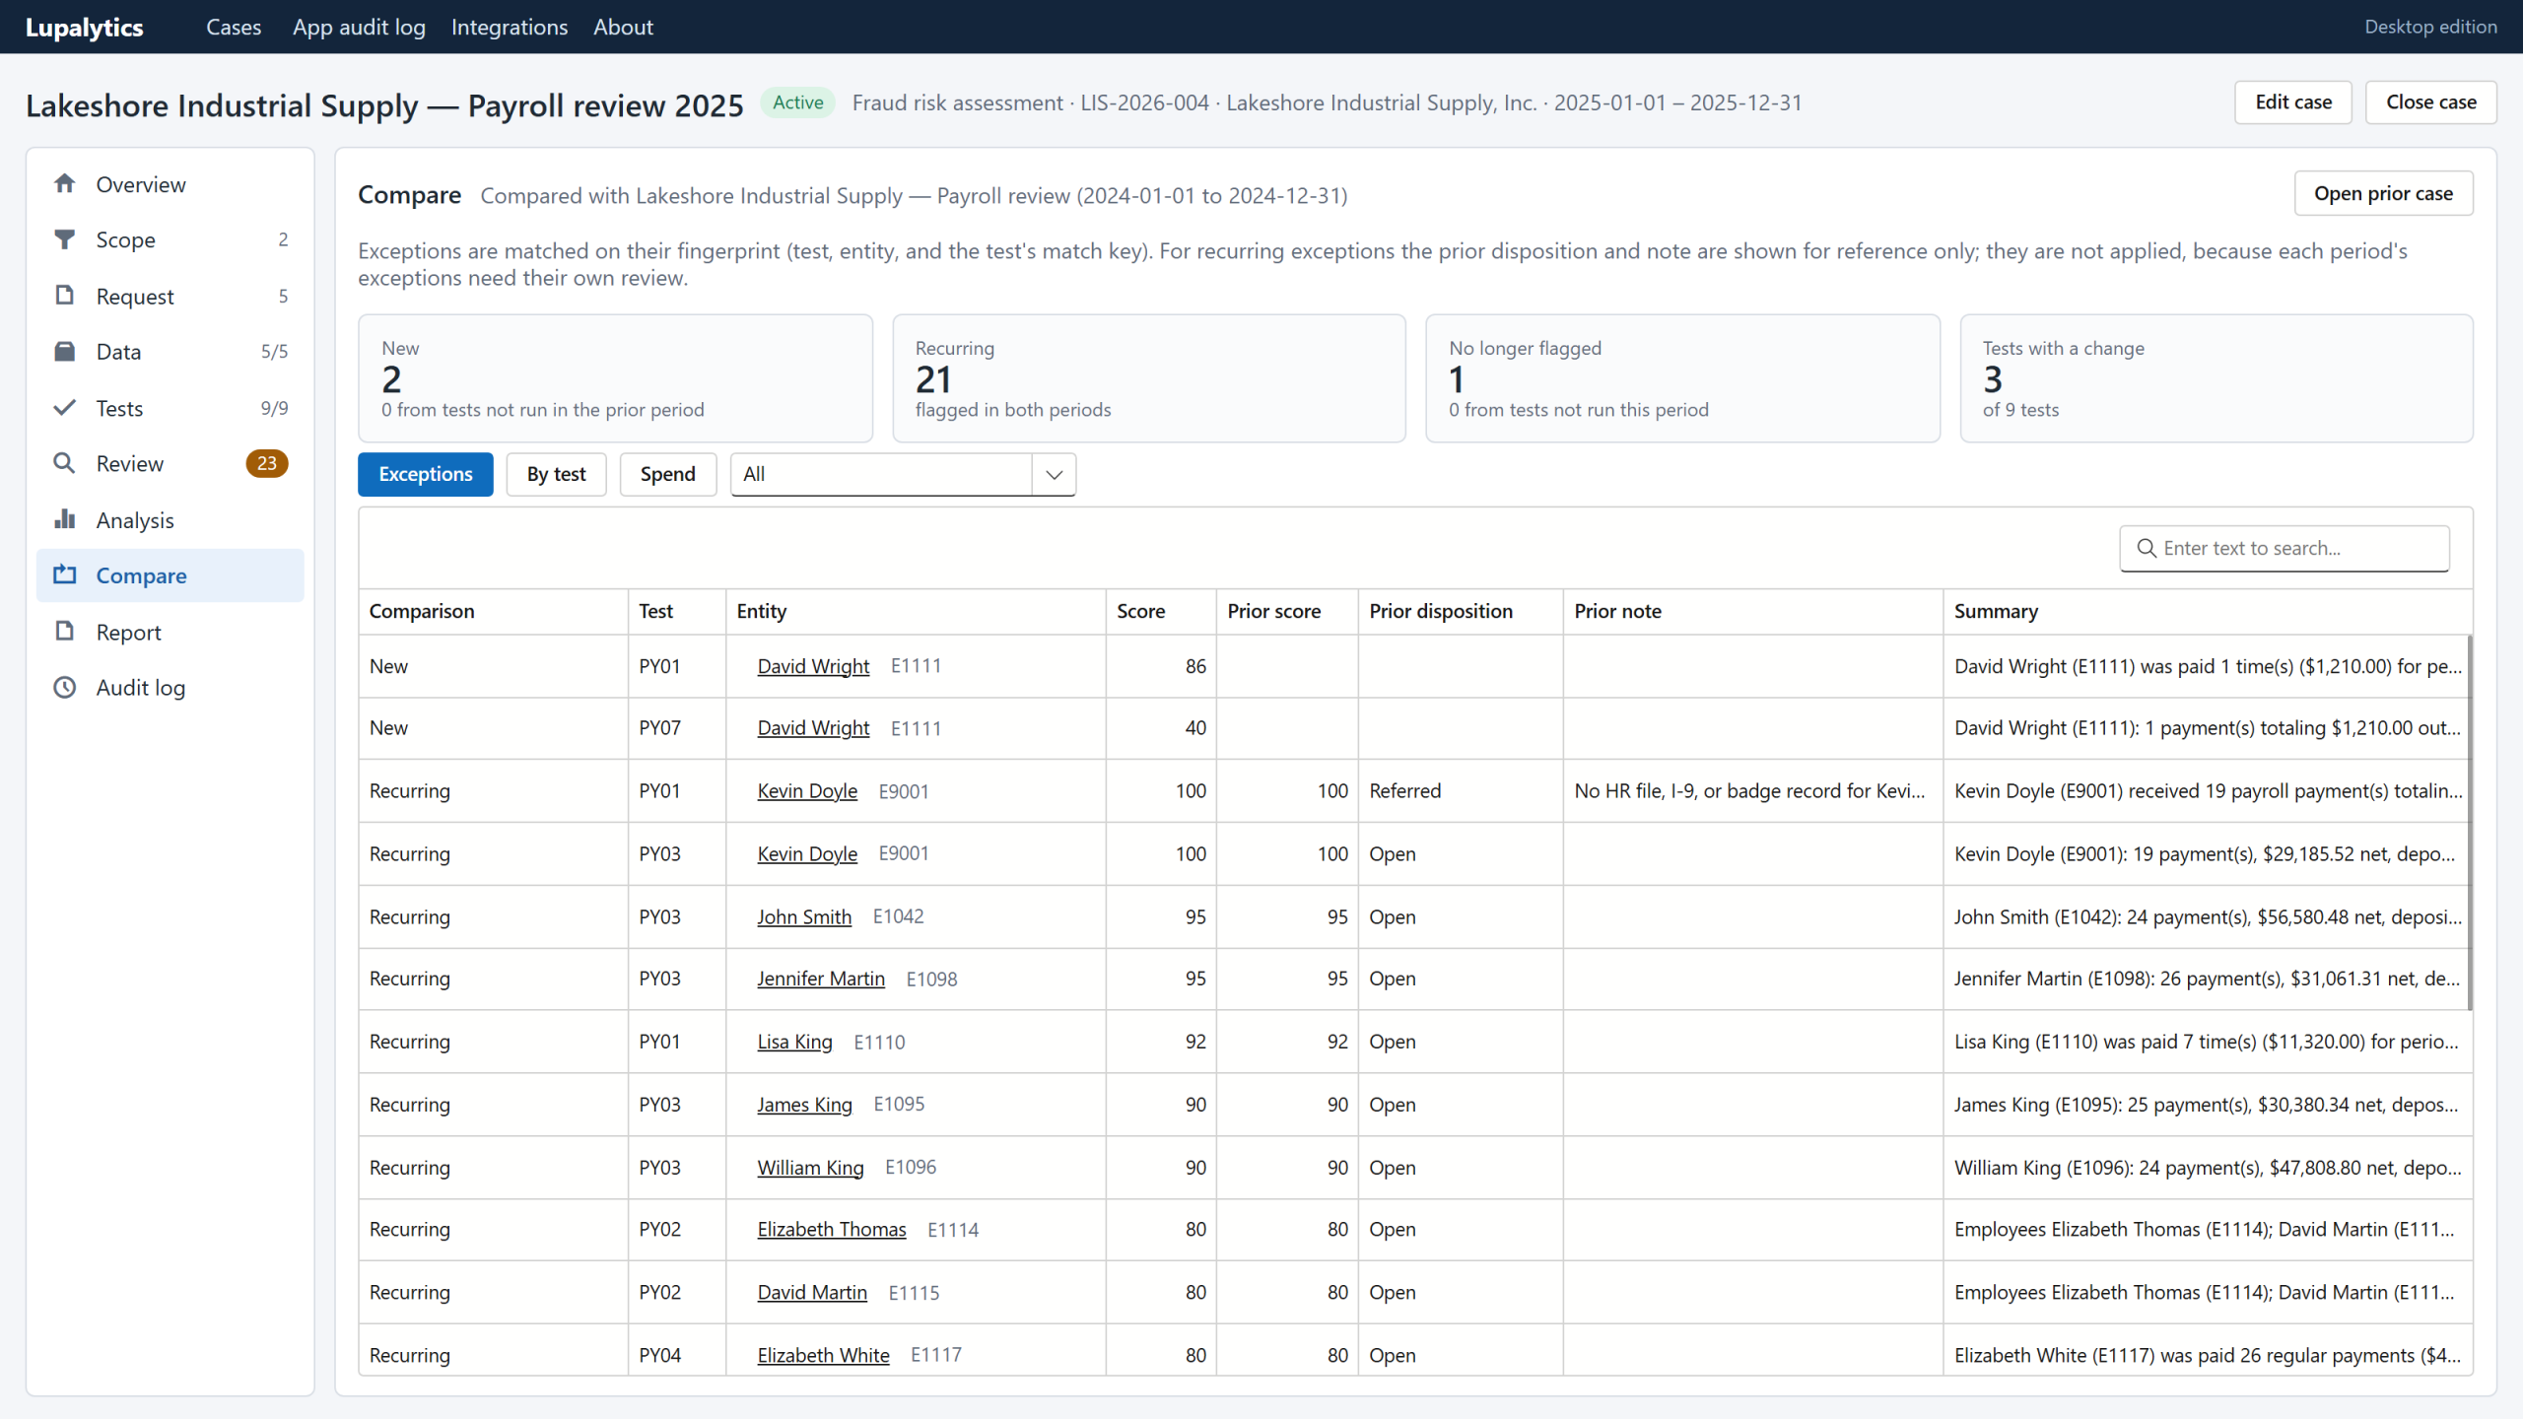This screenshot has width=2523, height=1419.
Task: Click the Analysis bar chart icon
Action: (x=65, y=519)
